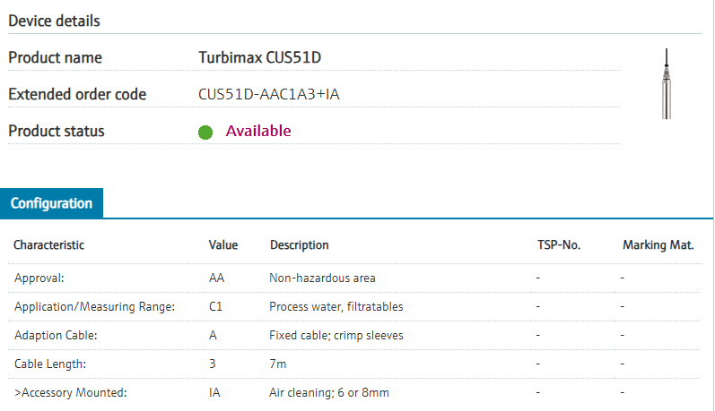Expand the Accessory Mounted row
The height and width of the screenshot is (411, 715).
pos(70,392)
